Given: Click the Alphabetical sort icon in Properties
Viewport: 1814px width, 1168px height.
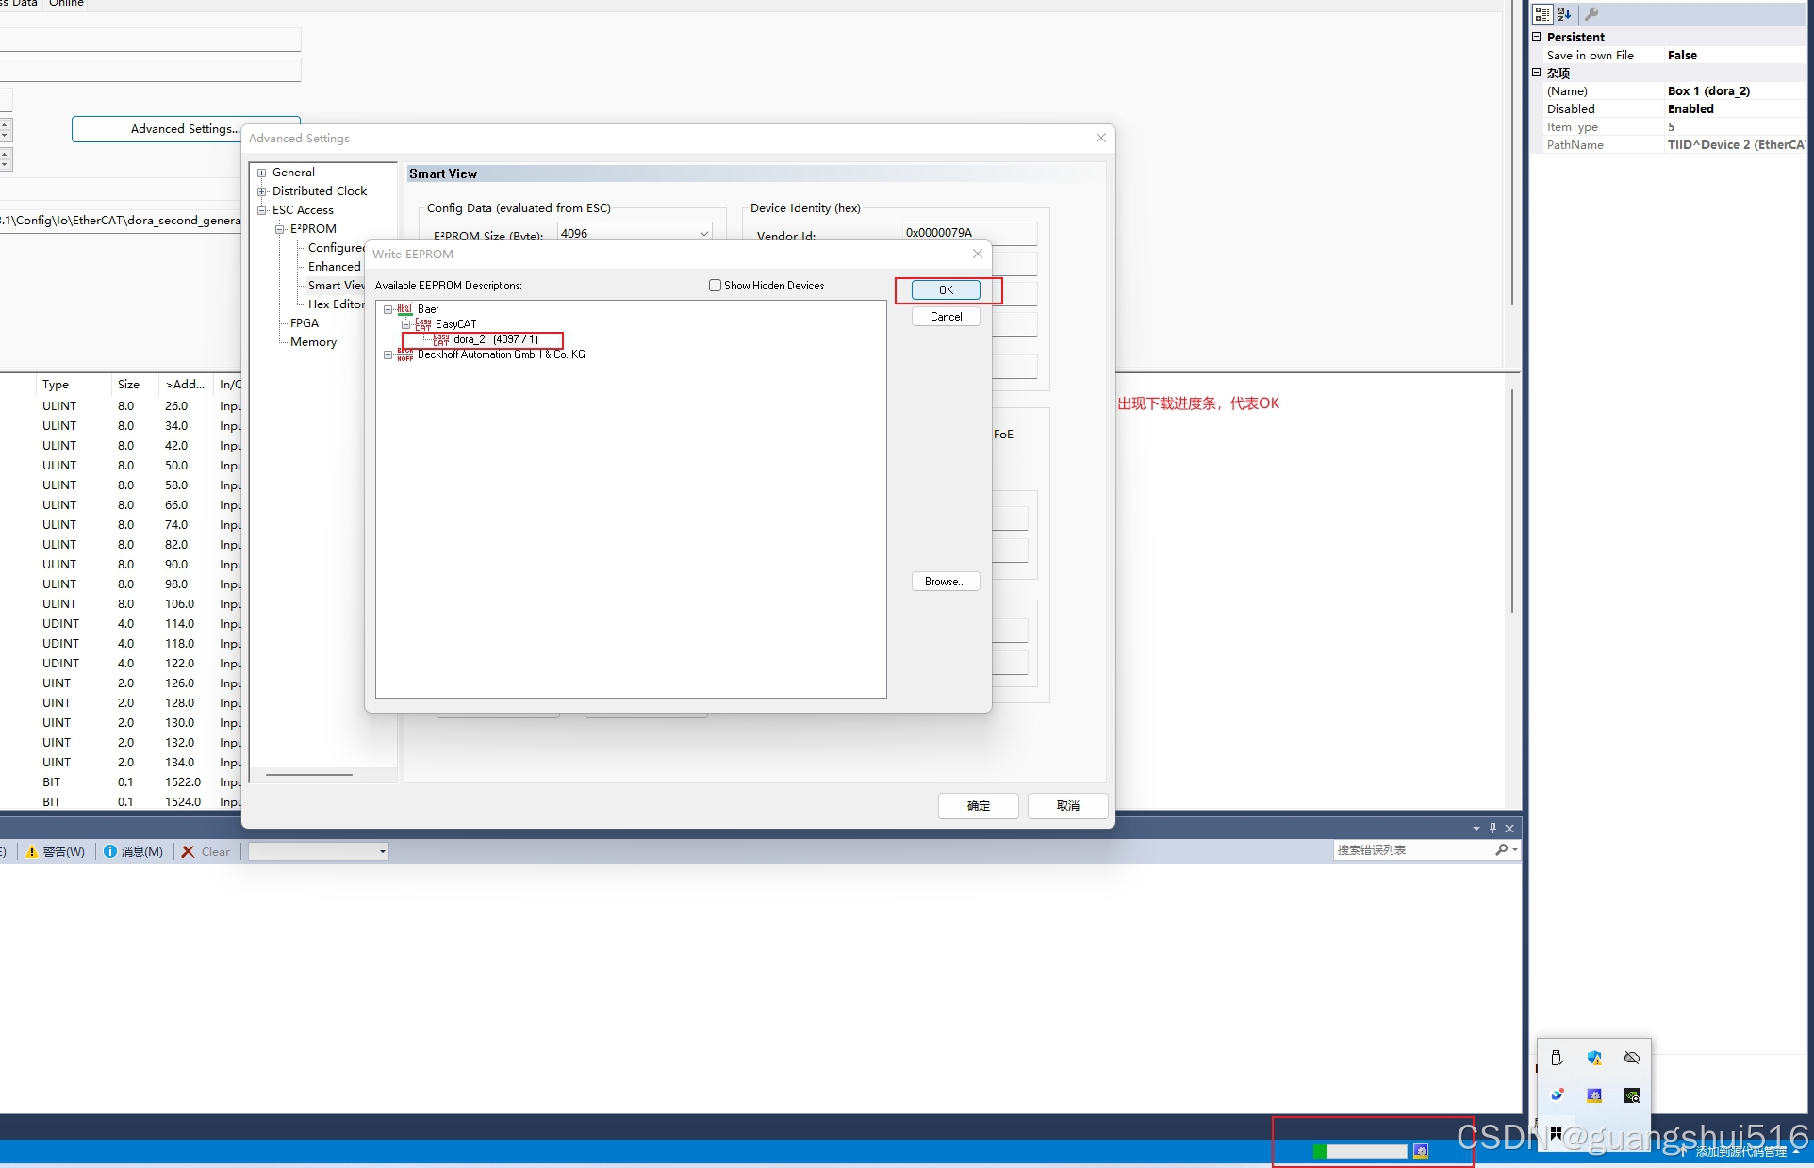Looking at the screenshot, I should (1565, 14).
